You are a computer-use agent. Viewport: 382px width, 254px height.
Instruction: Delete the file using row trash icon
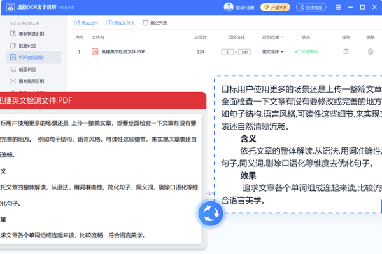pyautogui.click(x=371, y=51)
